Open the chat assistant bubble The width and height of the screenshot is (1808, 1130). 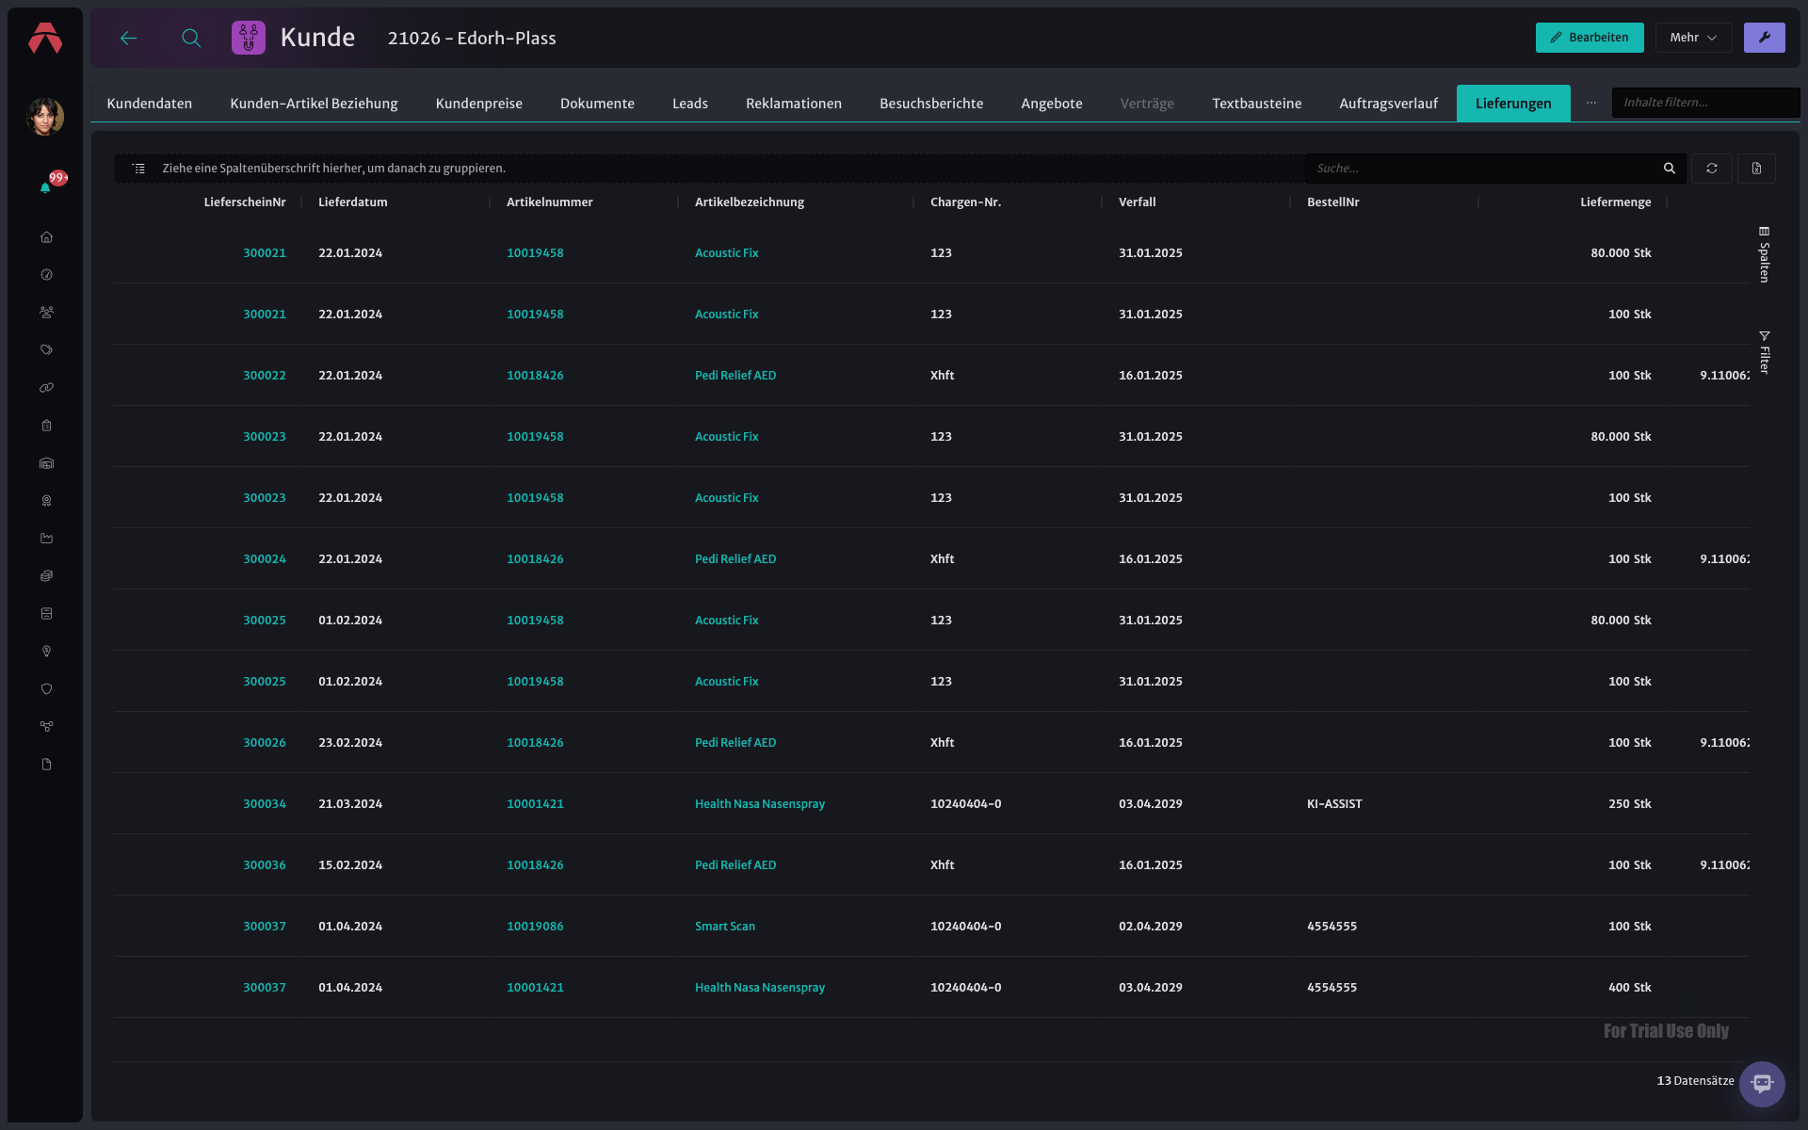coord(1762,1084)
